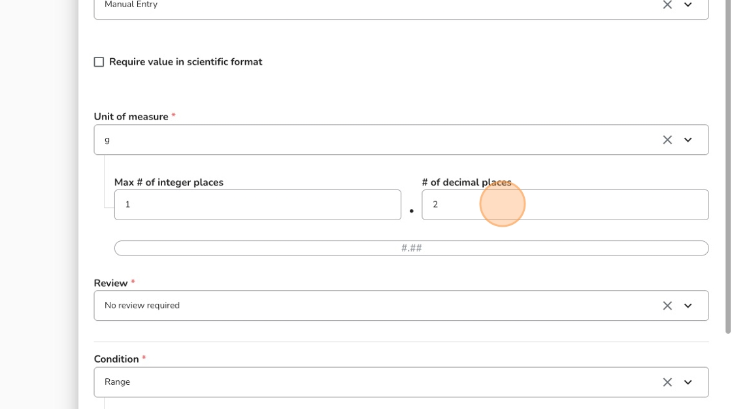This screenshot has height=409, width=732.
Task: Clear the Unit of measure value
Action: click(667, 140)
